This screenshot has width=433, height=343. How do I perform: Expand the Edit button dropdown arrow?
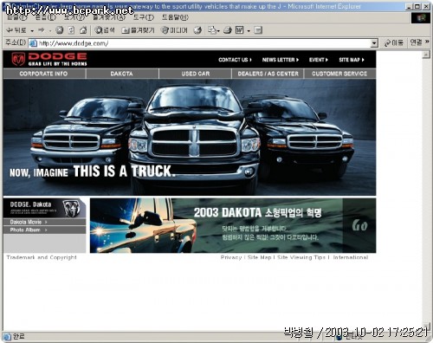click(x=249, y=30)
